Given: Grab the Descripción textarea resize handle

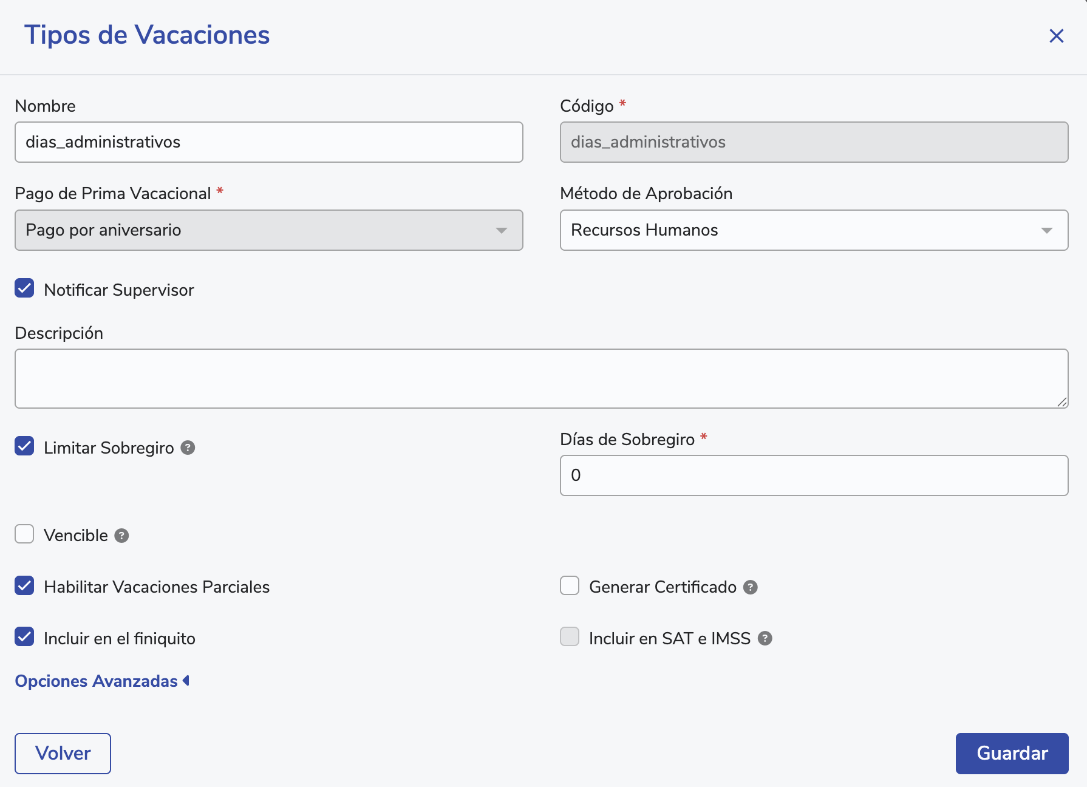Looking at the screenshot, I should (x=1062, y=402).
